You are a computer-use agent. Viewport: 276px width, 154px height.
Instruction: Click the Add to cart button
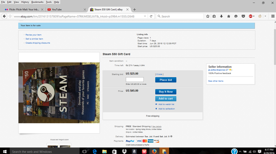tap(166, 99)
